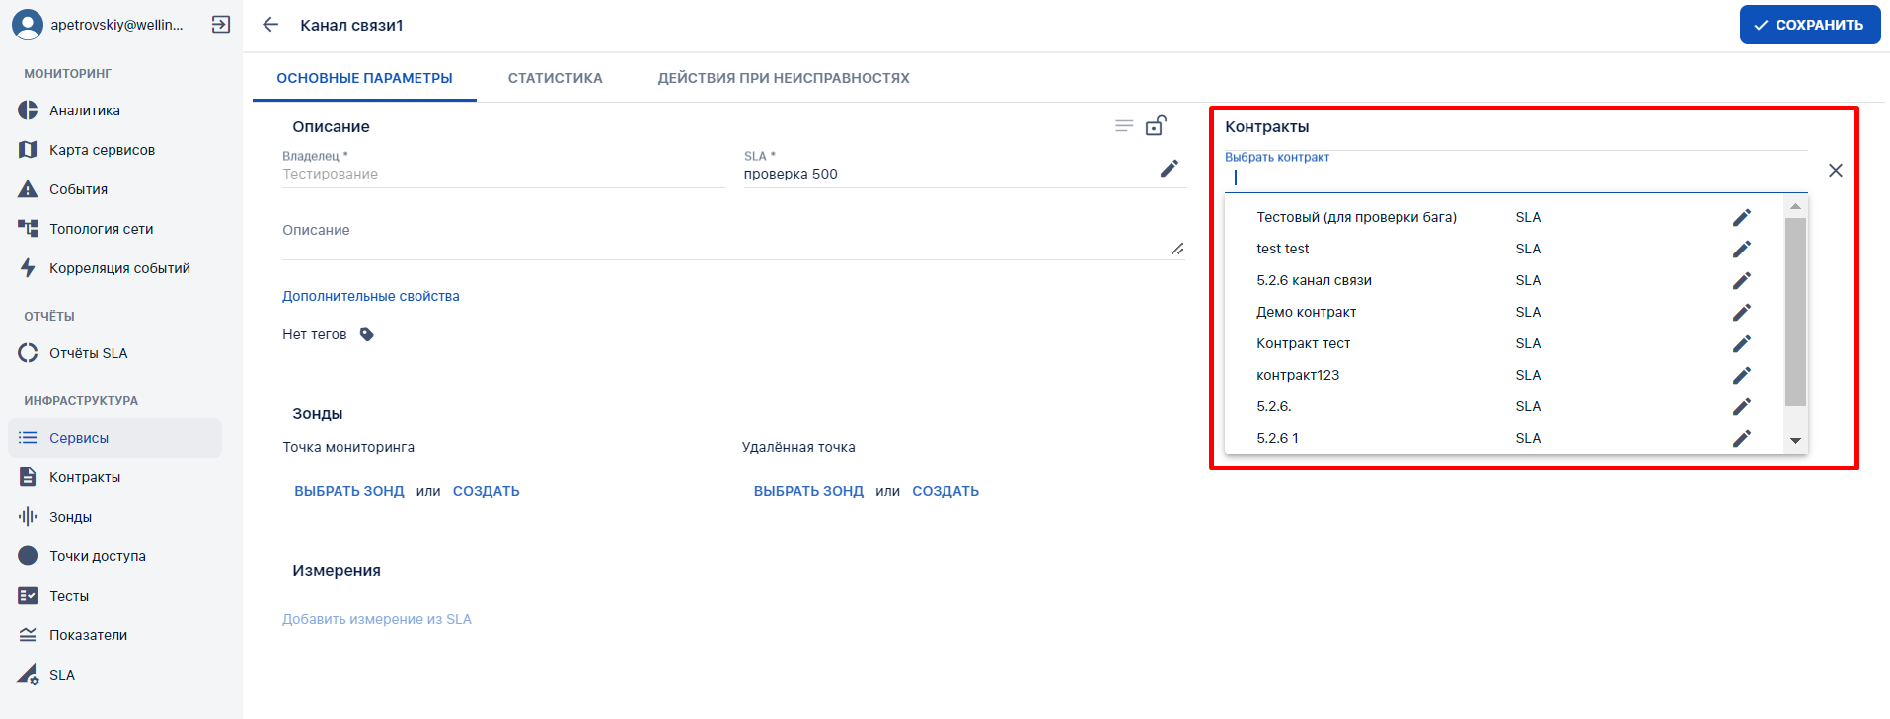The width and height of the screenshot is (1890, 719).
Task: Open Топология сети in the sidebar
Action: click(x=114, y=229)
